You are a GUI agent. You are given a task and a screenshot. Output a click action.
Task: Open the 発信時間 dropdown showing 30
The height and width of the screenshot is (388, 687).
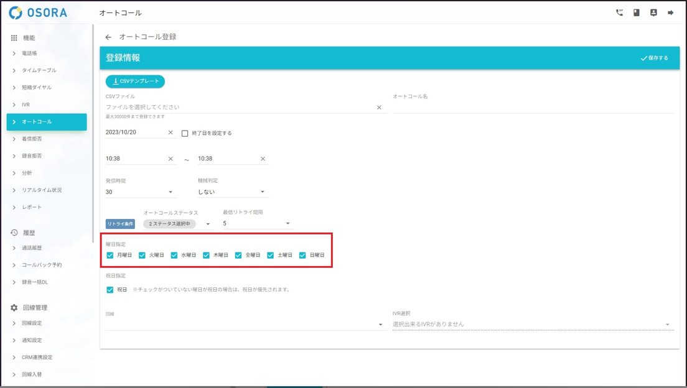point(141,192)
